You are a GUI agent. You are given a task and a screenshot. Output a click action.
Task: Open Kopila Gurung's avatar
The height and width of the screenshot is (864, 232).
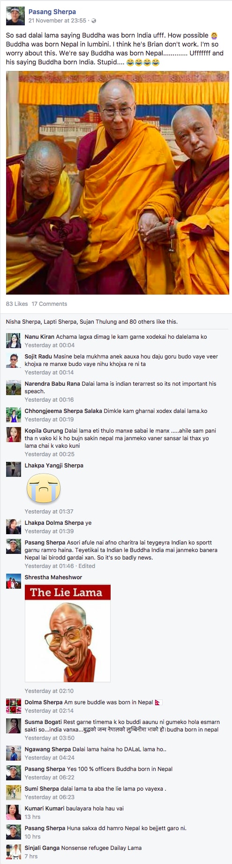[x=14, y=435]
